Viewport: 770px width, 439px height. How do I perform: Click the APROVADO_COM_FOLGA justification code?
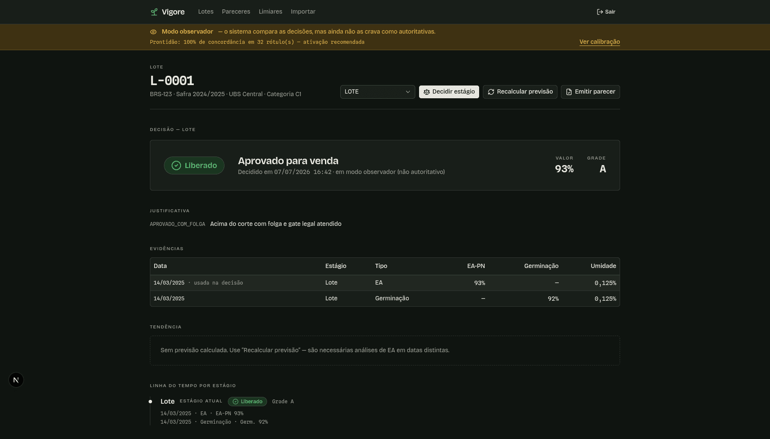point(178,224)
